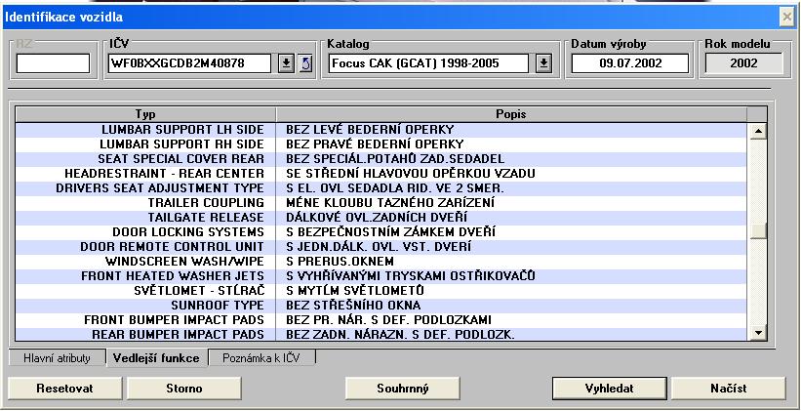Viewport: 801px width, 411px height.
Task: Switch to the Hlavní atributy tab
Action: pos(57,358)
